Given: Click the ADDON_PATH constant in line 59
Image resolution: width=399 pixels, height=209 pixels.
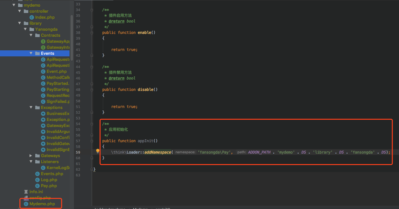Looking at the screenshot, I should pos(259,152).
